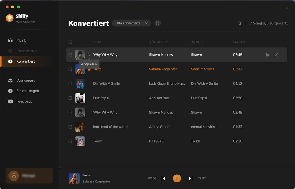Image resolution: width=295 pixels, height=189 pixels.
Task: Click album Short n' Sweet
Action: tap(202, 69)
